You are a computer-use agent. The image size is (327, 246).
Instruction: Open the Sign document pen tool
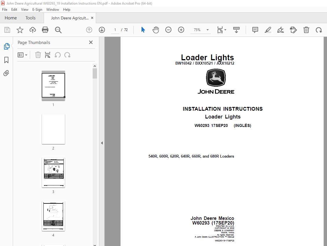pos(280,30)
